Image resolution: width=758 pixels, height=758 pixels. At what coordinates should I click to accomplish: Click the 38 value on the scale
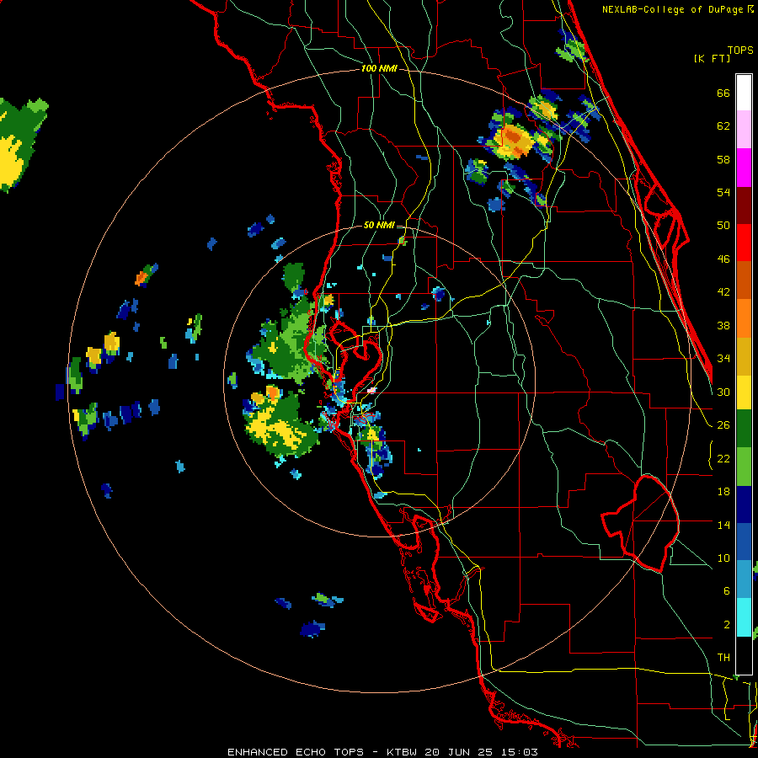click(723, 326)
